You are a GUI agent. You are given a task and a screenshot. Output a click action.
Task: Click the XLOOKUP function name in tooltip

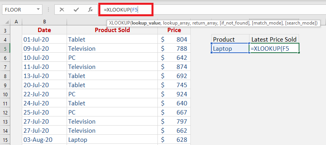pyautogui.click(x=119, y=23)
